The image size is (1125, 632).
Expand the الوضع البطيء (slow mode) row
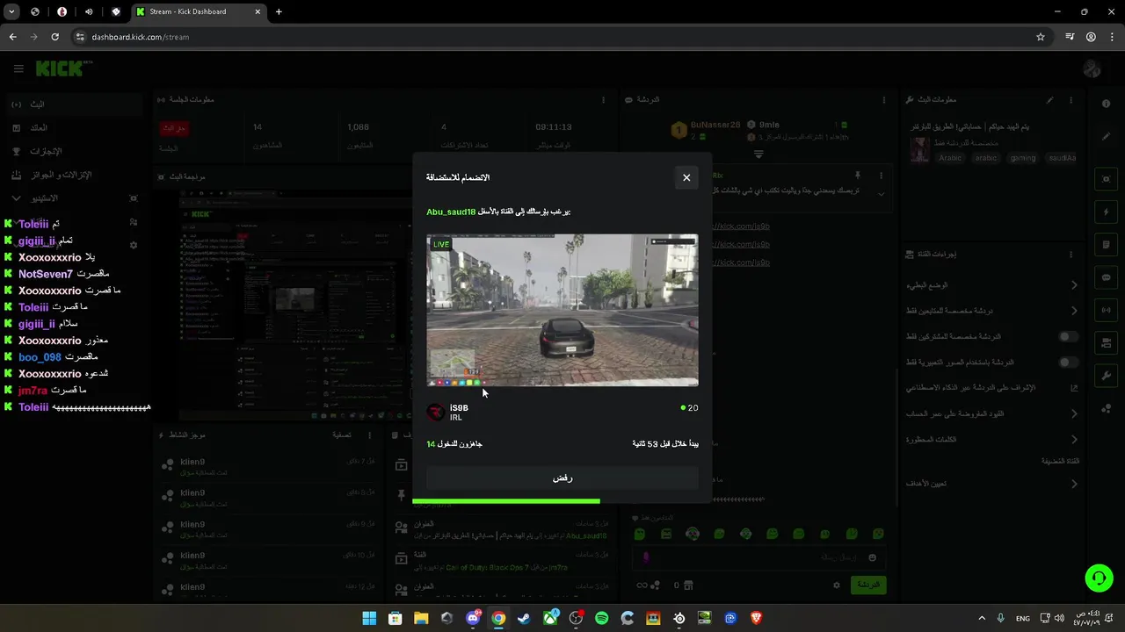[992, 285]
